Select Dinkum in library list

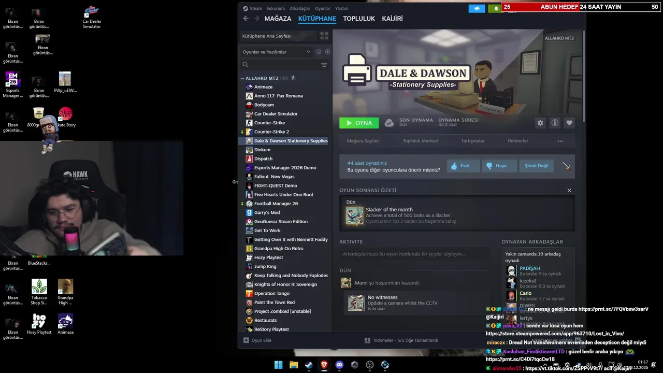pyautogui.click(x=262, y=150)
